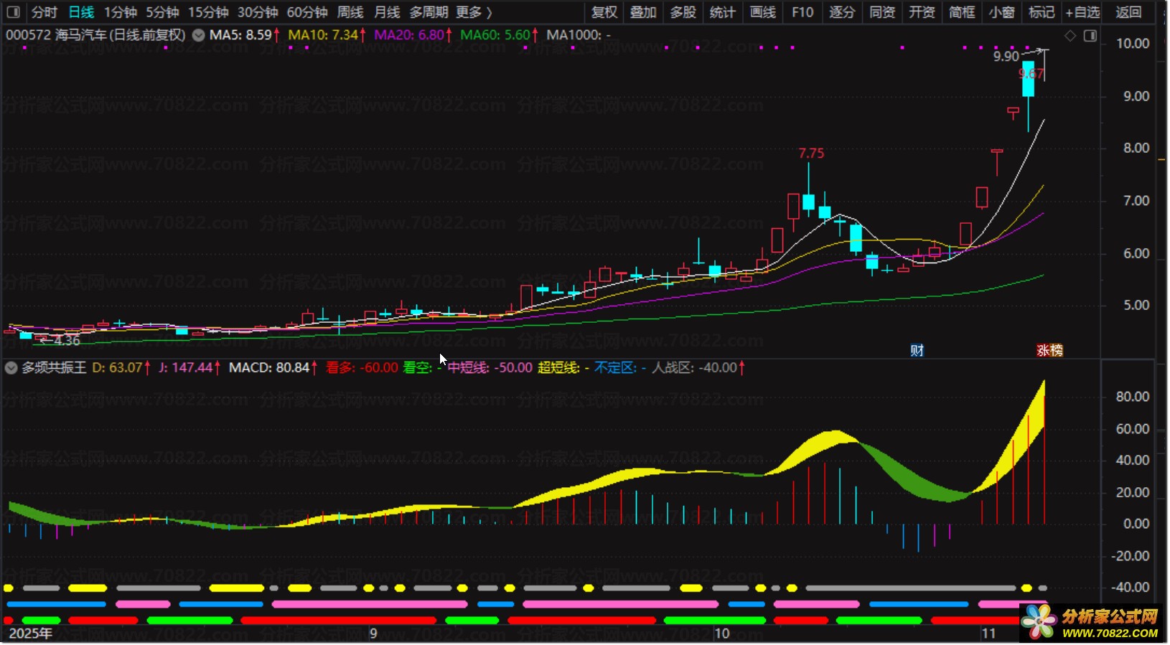1170x645 pixels.
Task: Open the 叠加 overlay tool
Action: (642, 12)
